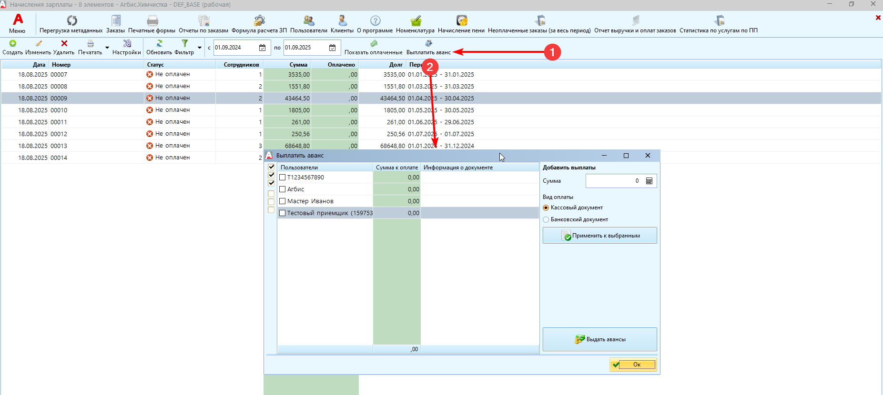883x395 pixels.
Task: Check the Тестовый приемщик checkbox
Action: click(x=282, y=213)
